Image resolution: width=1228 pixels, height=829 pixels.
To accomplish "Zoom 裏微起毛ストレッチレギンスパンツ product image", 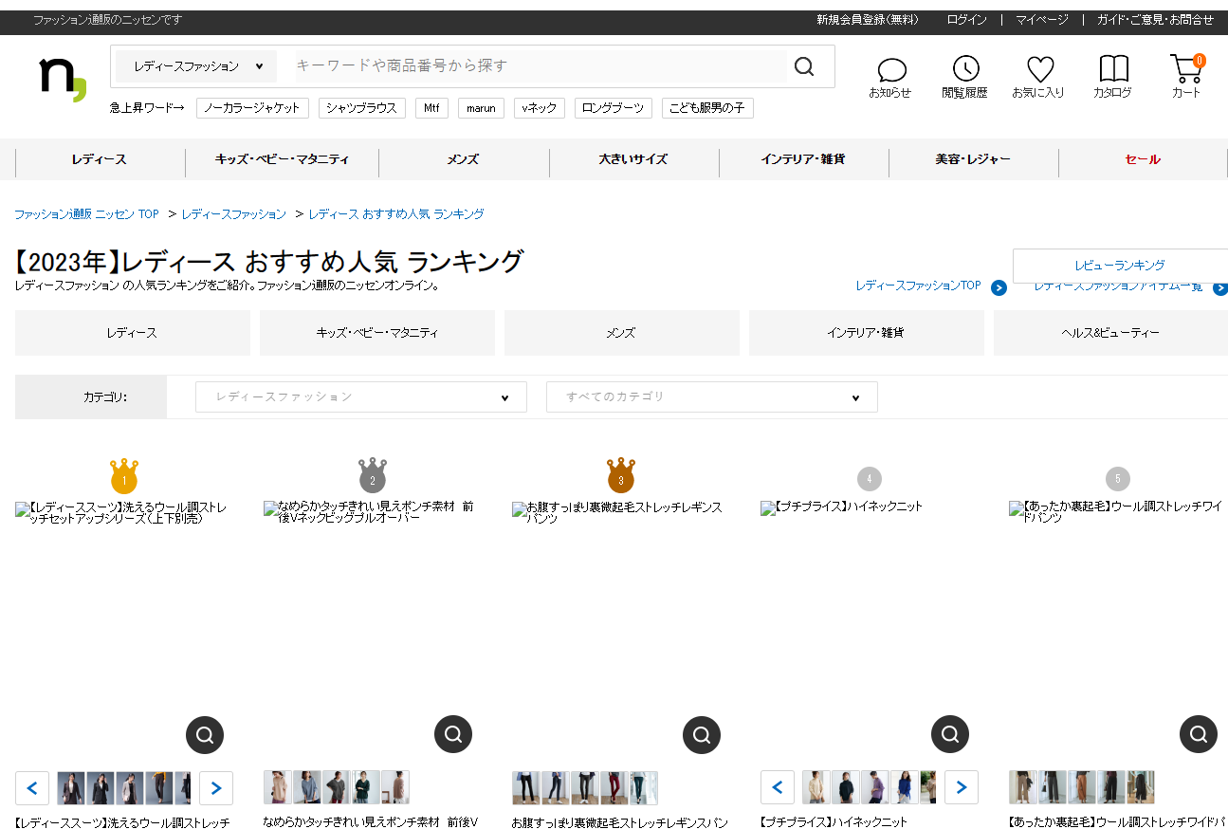I will click(702, 734).
